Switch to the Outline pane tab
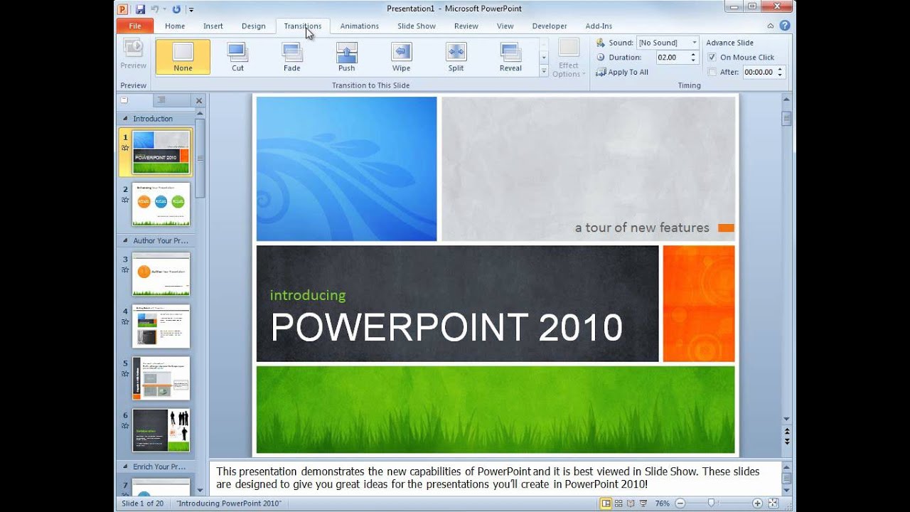Viewport: 910px width, 512px height. pyautogui.click(x=162, y=100)
